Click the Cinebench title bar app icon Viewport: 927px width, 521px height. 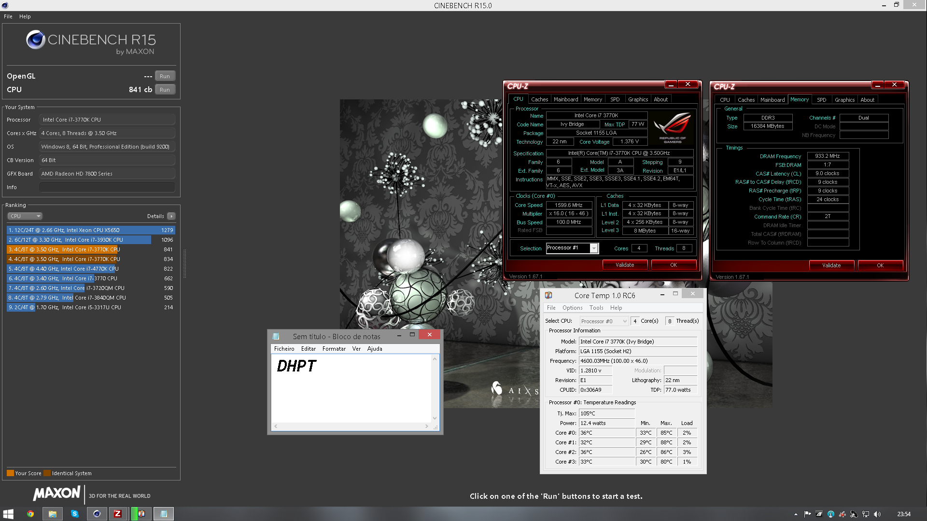click(5, 5)
